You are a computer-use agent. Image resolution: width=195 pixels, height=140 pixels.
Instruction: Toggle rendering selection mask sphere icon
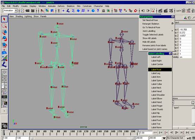pyautogui.click(x=93, y=11)
